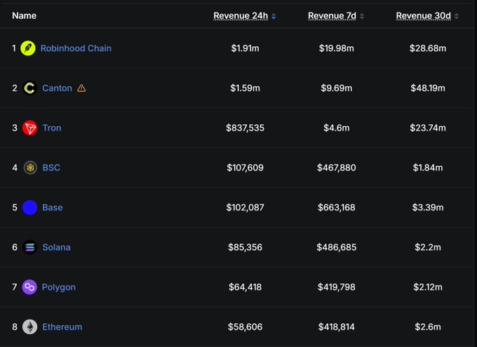Click the Solana logo icon
This screenshot has width=477, height=347.
(x=29, y=247)
